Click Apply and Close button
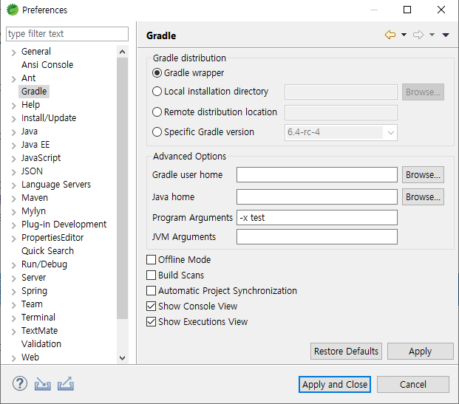This screenshot has height=404, width=459. 335,384
